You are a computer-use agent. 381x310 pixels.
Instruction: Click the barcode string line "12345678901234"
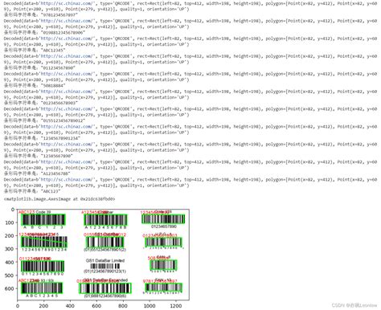point(42,138)
